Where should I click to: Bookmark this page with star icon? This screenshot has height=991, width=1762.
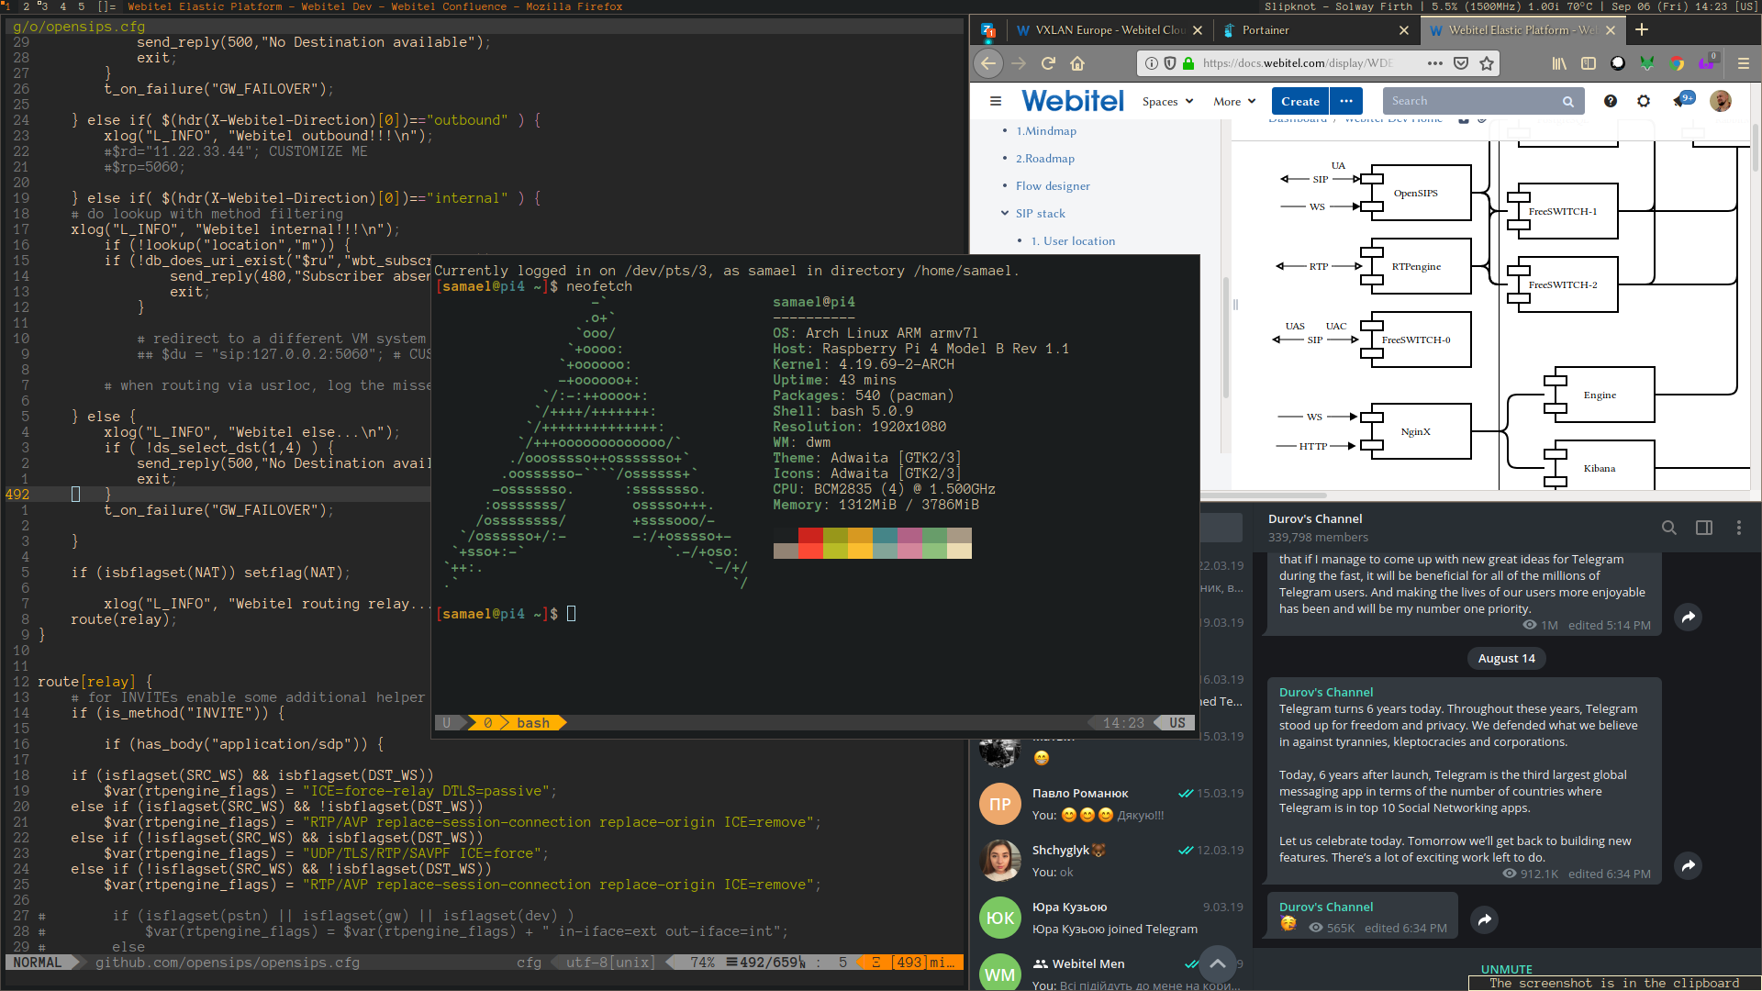(1487, 63)
